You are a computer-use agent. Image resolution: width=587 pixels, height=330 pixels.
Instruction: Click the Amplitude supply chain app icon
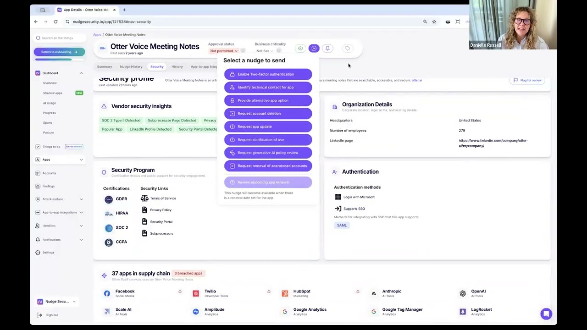click(x=196, y=312)
